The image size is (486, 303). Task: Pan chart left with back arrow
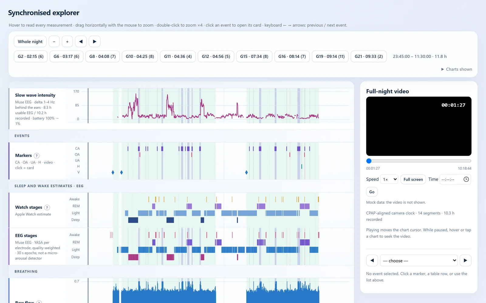[x=81, y=42]
